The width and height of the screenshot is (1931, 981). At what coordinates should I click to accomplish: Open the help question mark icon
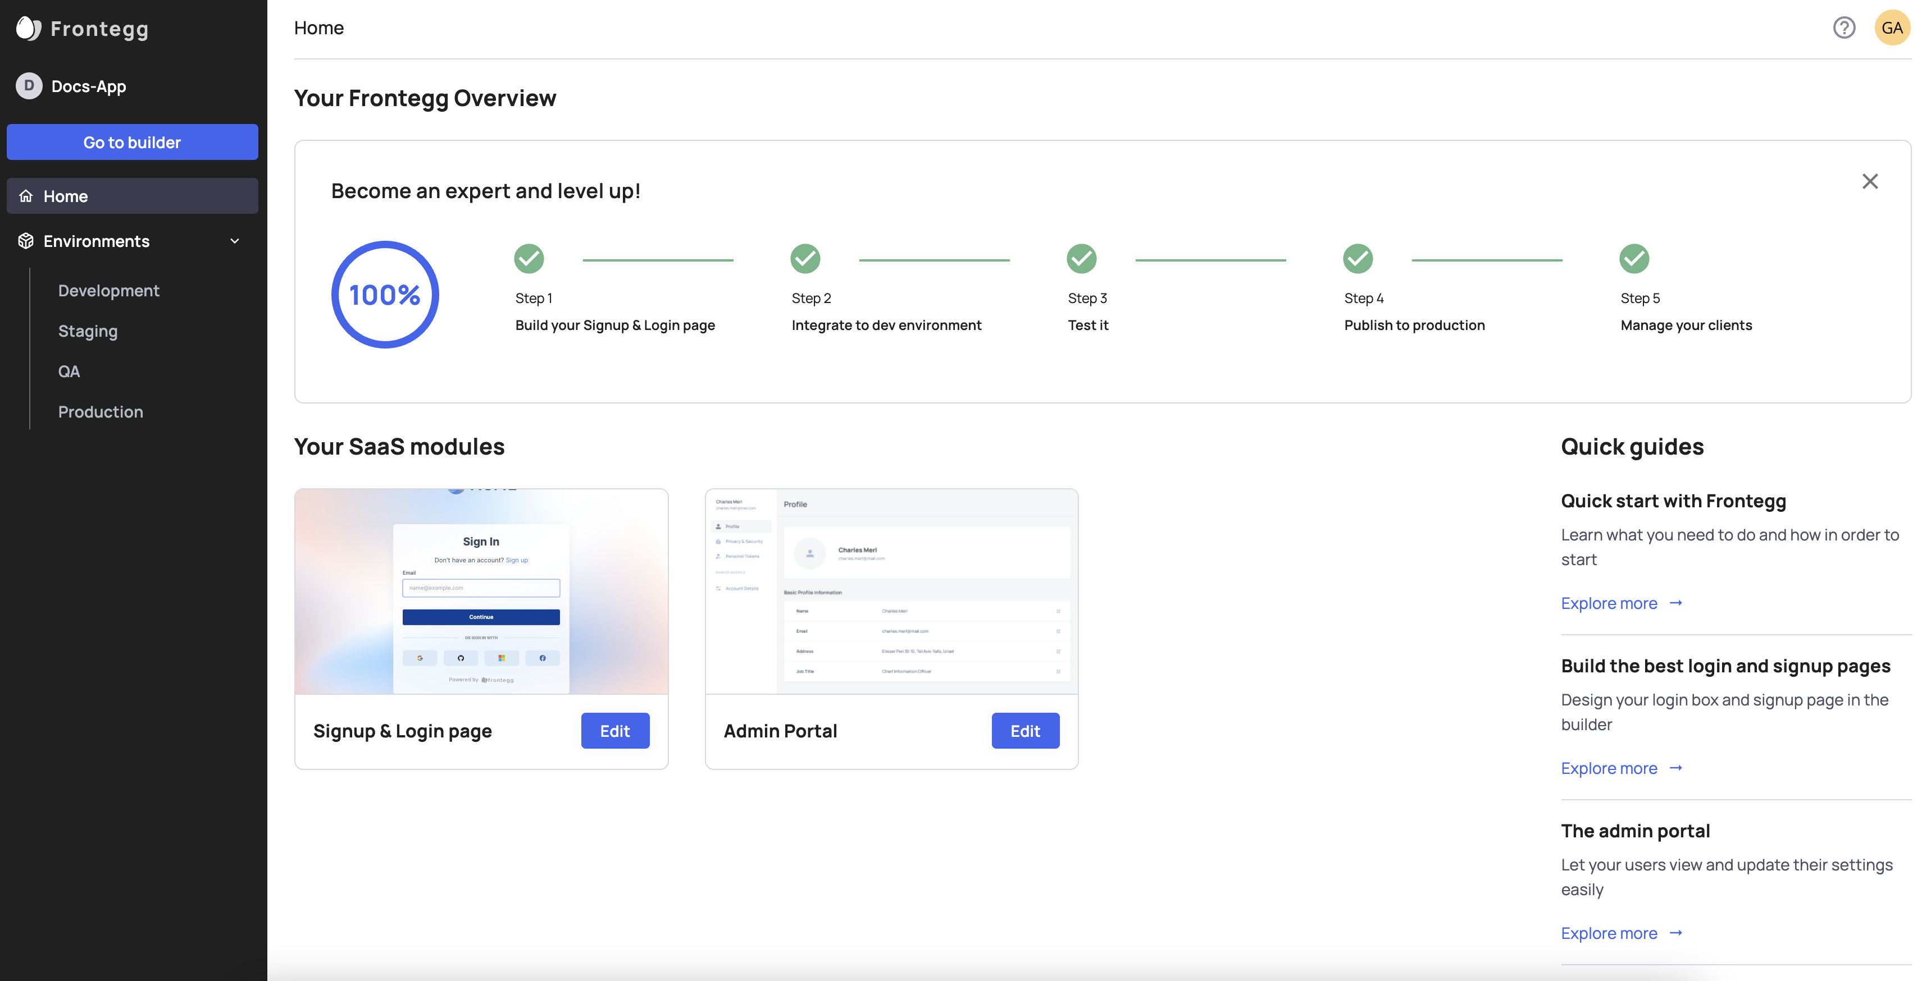click(1843, 27)
